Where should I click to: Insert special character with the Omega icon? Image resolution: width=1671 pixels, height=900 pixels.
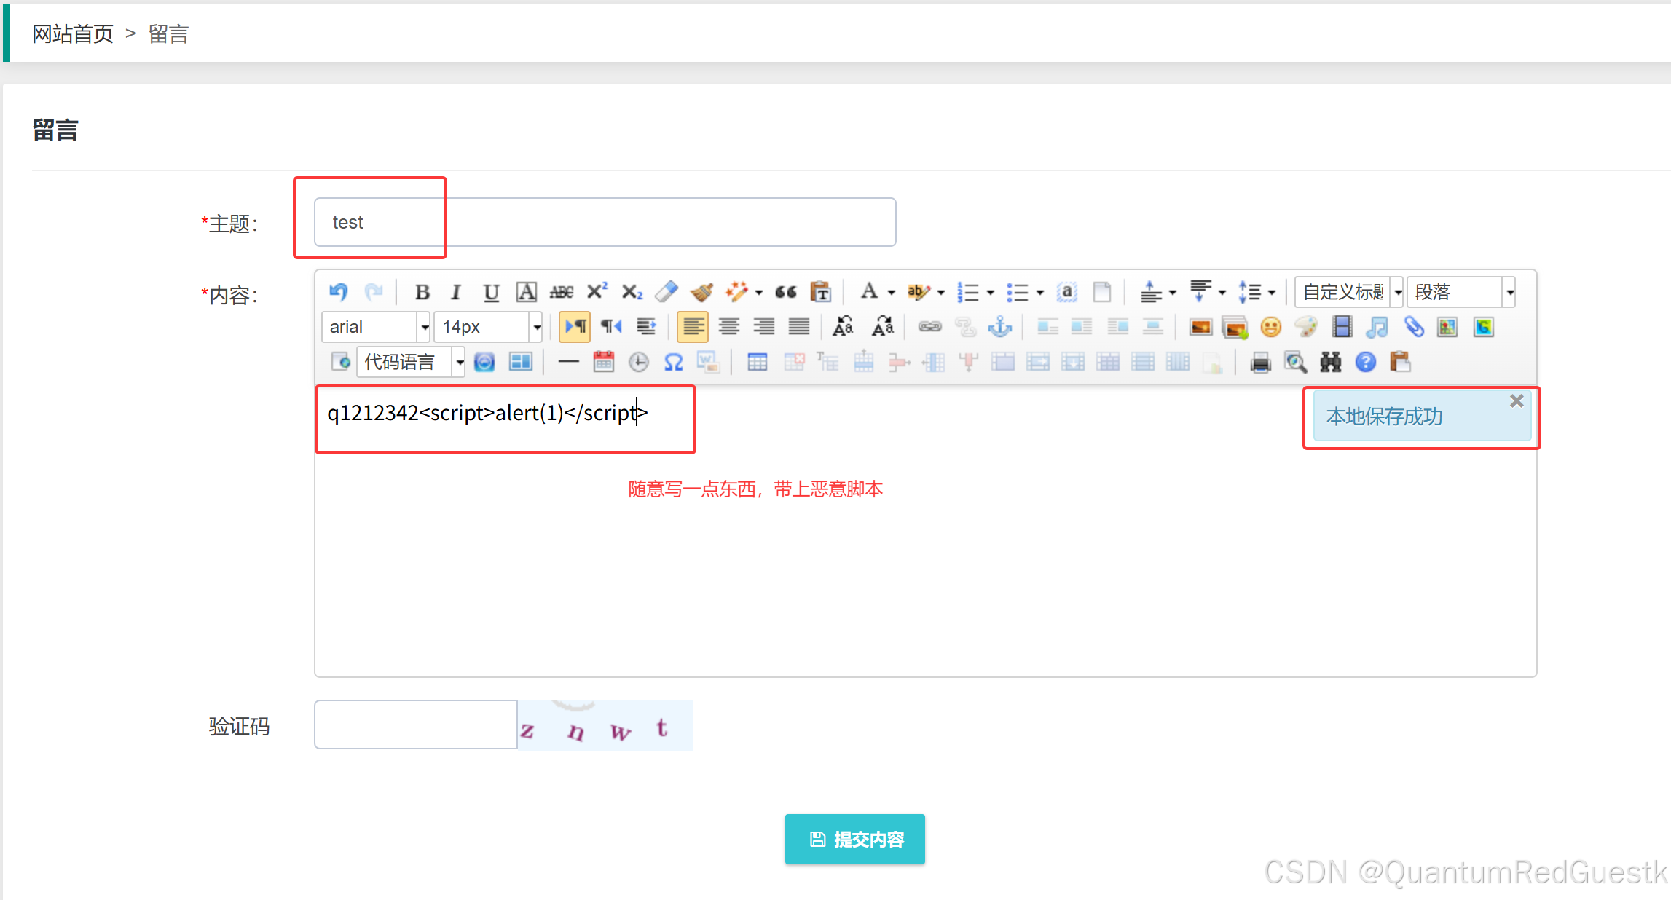click(x=674, y=362)
